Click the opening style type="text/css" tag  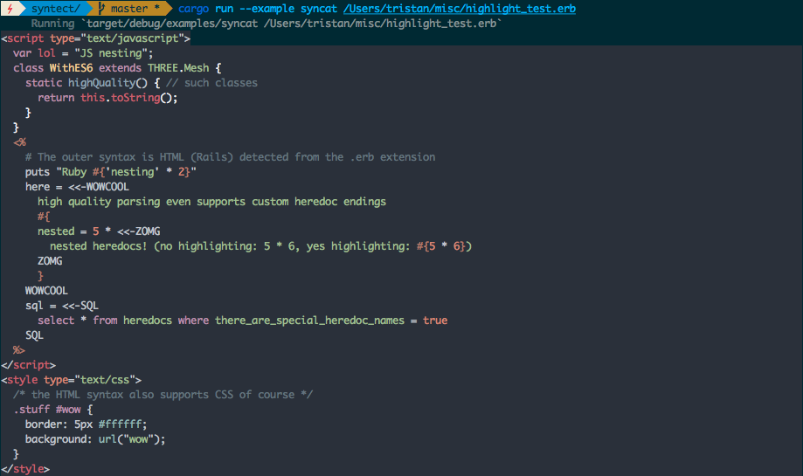71,380
